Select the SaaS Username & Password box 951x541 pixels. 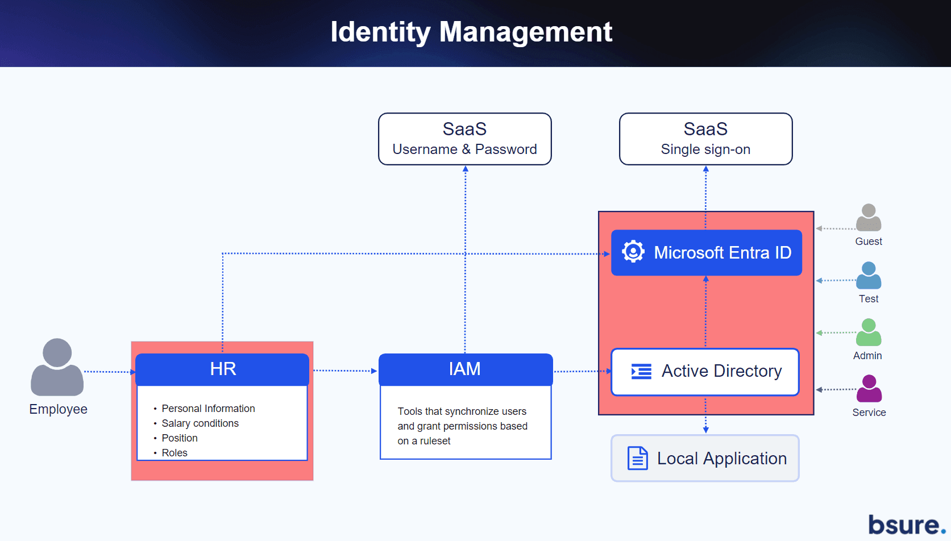(x=465, y=139)
